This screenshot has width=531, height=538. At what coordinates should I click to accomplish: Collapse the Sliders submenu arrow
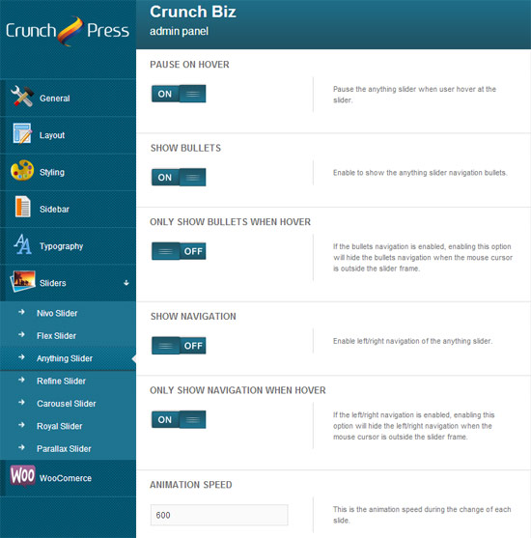pyautogui.click(x=126, y=283)
